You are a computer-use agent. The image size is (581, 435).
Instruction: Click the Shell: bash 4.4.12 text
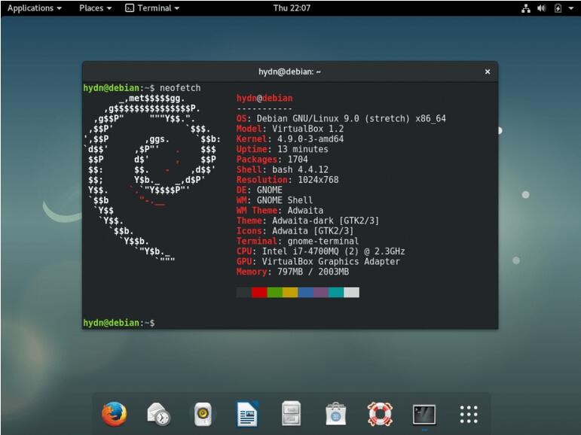click(283, 169)
